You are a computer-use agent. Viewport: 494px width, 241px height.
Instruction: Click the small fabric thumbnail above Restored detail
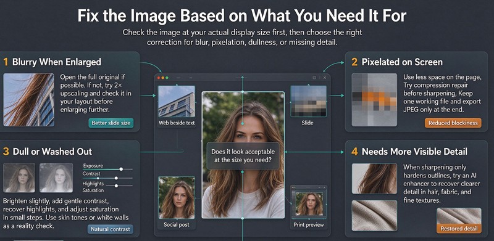pos(459,216)
